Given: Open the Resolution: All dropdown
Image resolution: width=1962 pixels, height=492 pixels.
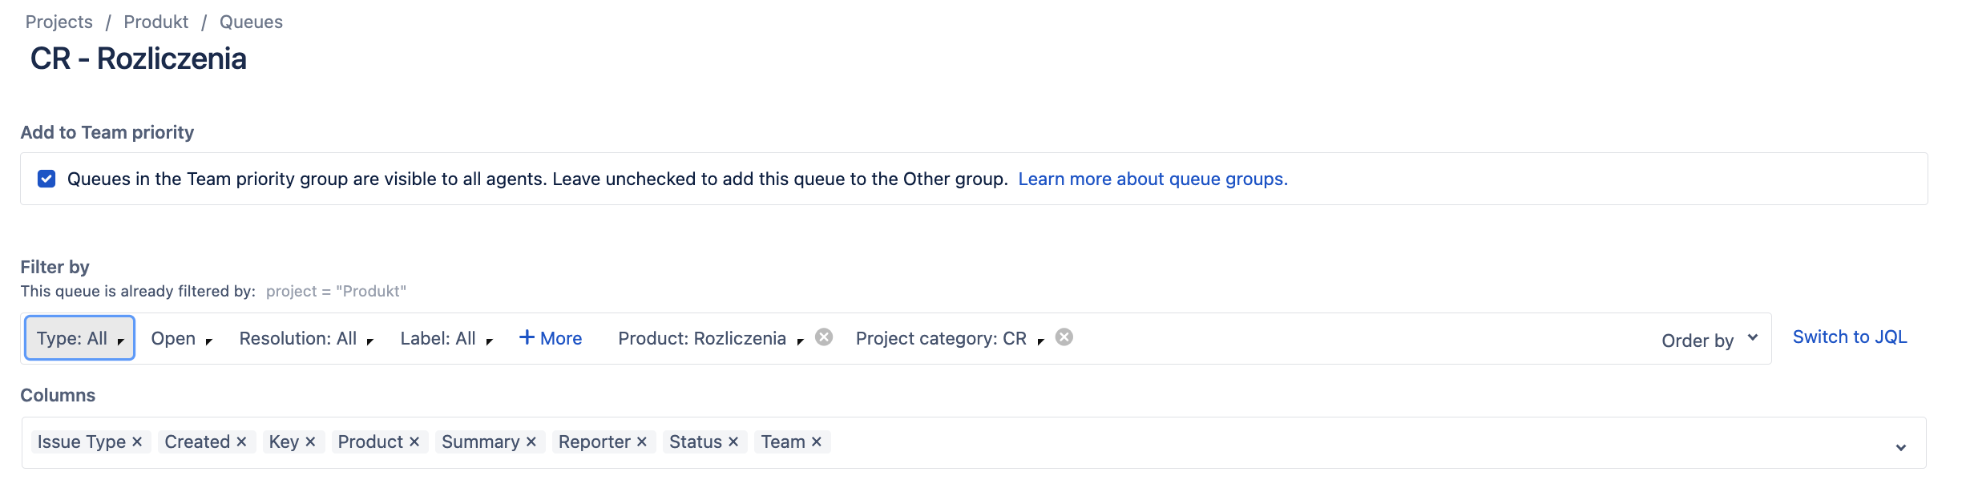Looking at the screenshot, I should tap(306, 339).
